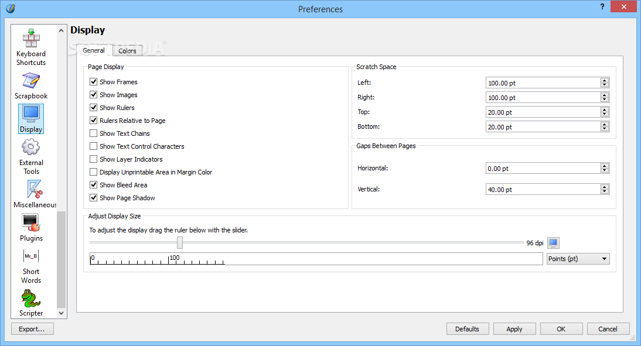Screen dimensions: 641x346
Task: Click the Vertical gap input field
Action: [543, 190]
